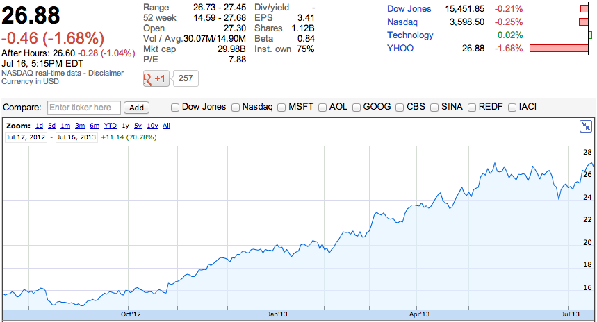Click the Disclaimer text
Viewport: 597px width, 322px height.
pyautogui.click(x=106, y=73)
